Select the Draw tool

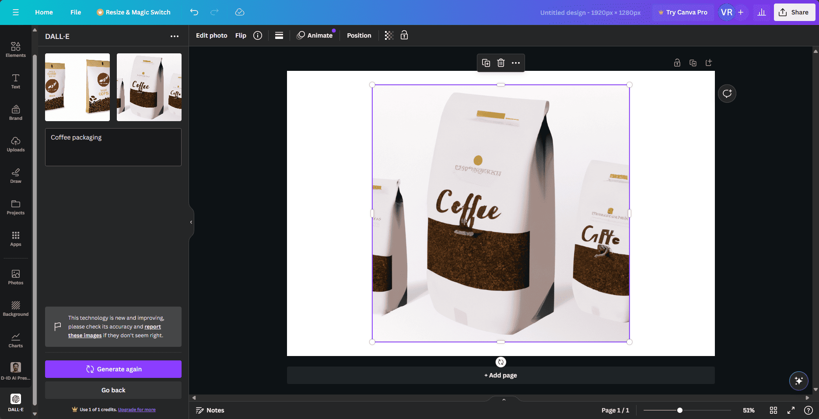click(x=16, y=175)
